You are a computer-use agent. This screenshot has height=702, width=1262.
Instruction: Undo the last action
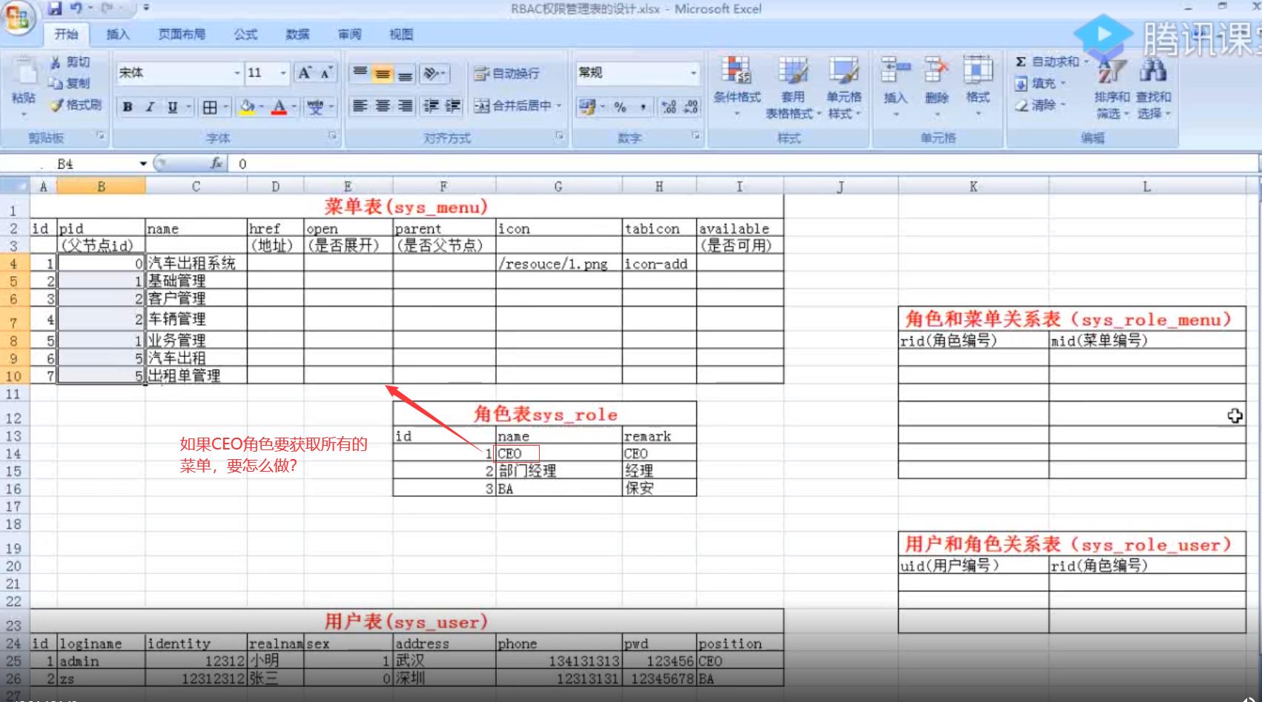[76, 9]
